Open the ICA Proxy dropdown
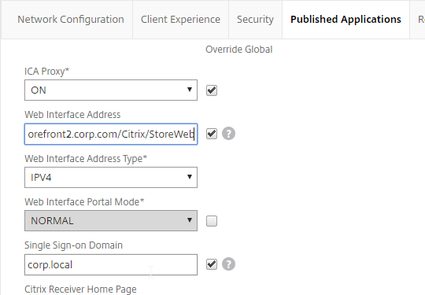425x295 pixels. (x=111, y=90)
